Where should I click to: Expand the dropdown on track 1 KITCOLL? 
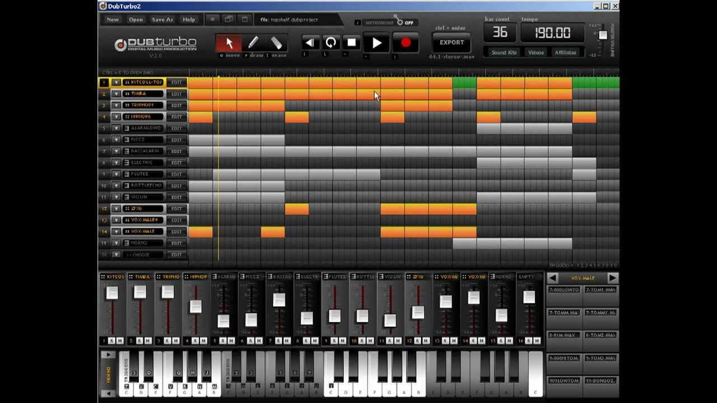click(116, 82)
